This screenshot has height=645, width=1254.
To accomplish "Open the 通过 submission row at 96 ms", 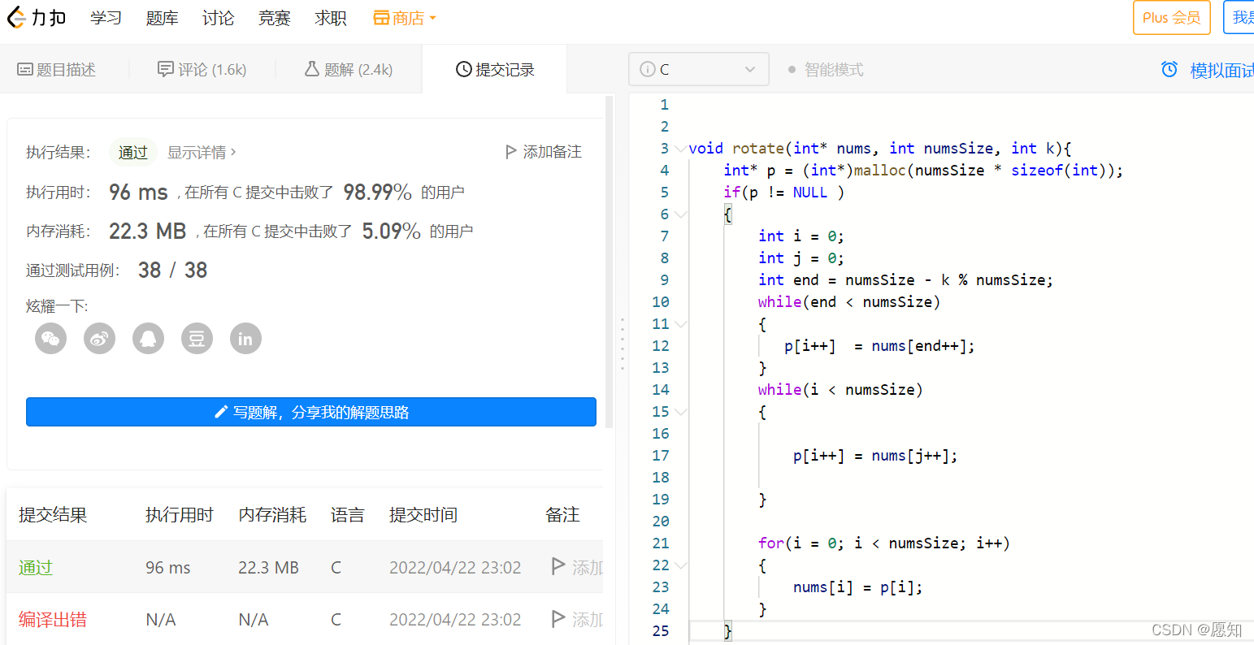I will pyautogui.click(x=305, y=567).
